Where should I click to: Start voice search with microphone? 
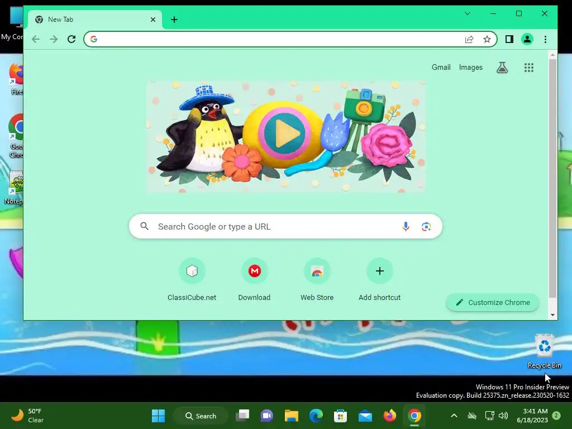click(406, 227)
